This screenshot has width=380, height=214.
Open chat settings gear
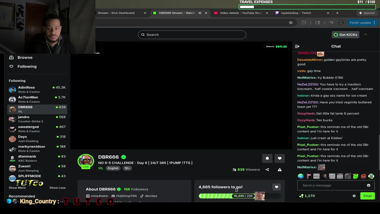[354, 196]
